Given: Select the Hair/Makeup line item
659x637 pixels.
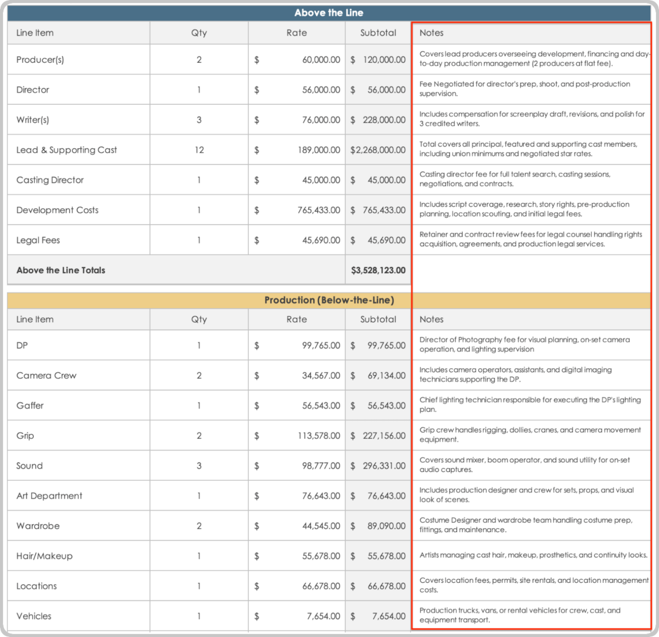Looking at the screenshot, I should click(x=79, y=557).
